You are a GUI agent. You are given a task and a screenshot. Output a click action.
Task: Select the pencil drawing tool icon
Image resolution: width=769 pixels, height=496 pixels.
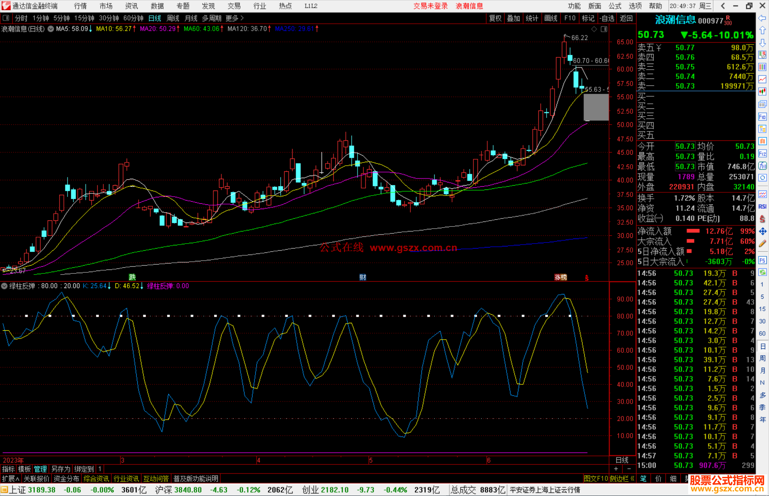pos(762,244)
